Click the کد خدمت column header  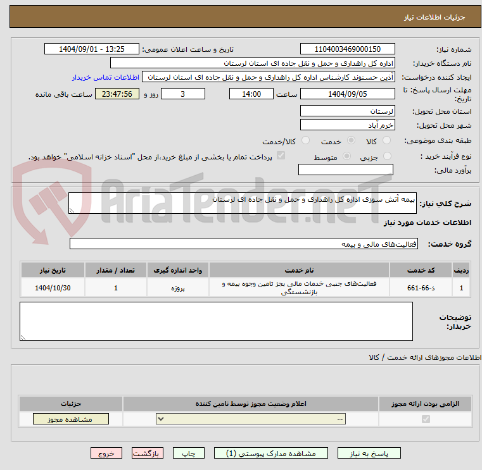pyautogui.click(x=421, y=270)
